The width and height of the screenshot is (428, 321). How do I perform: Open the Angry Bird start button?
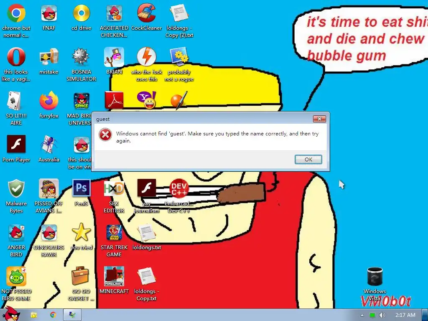(10, 314)
